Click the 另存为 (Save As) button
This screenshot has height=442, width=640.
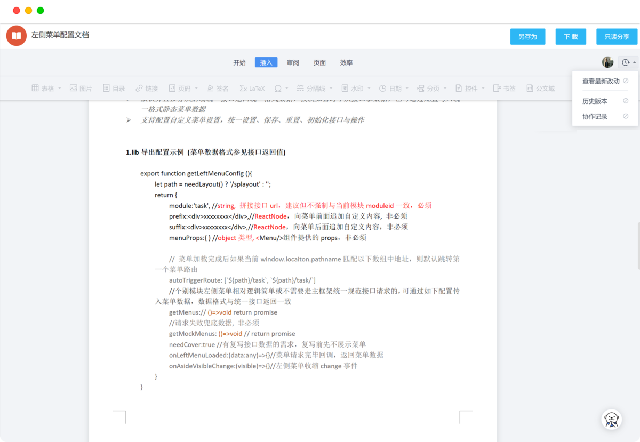(527, 36)
